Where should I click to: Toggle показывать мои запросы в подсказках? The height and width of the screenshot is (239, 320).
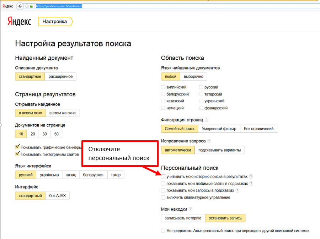(163, 190)
